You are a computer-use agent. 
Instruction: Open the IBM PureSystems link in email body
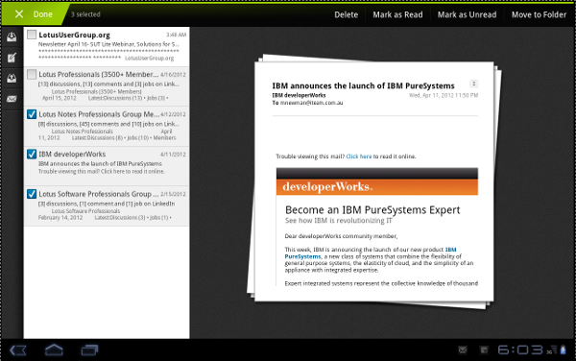[x=371, y=253]
